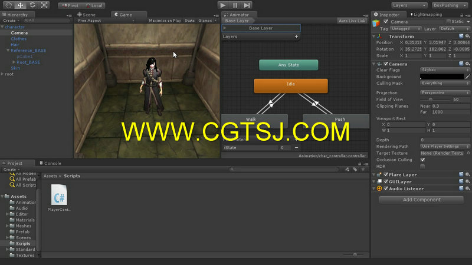Image resolution: width=472 pixels, height=265 pixels.
Task: Open Flare Layer help icon
Action: [461, 174]
